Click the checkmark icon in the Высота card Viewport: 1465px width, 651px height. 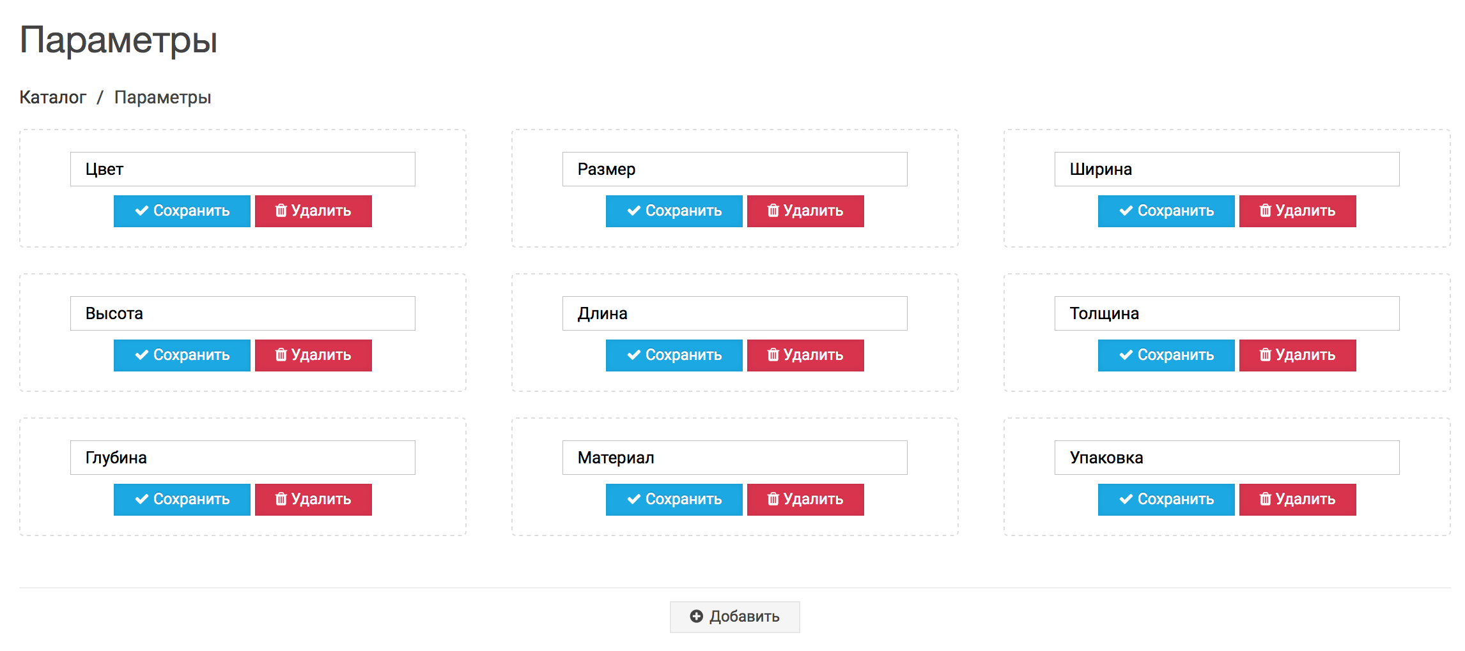pos(142,355)
